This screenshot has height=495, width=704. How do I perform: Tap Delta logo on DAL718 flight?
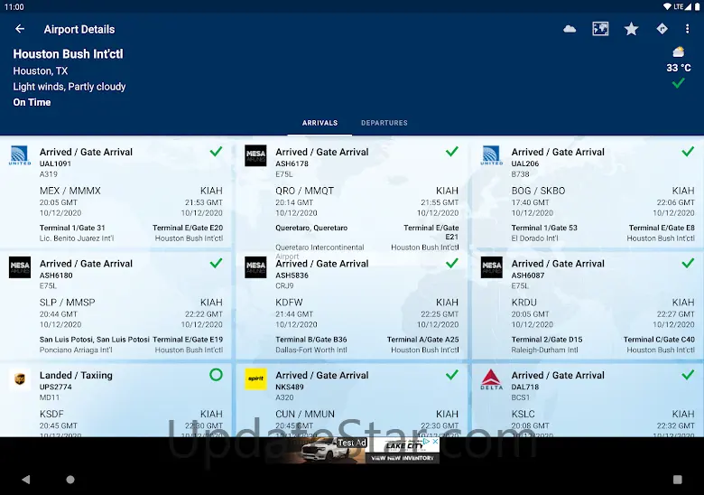click(x=492, y=379)
